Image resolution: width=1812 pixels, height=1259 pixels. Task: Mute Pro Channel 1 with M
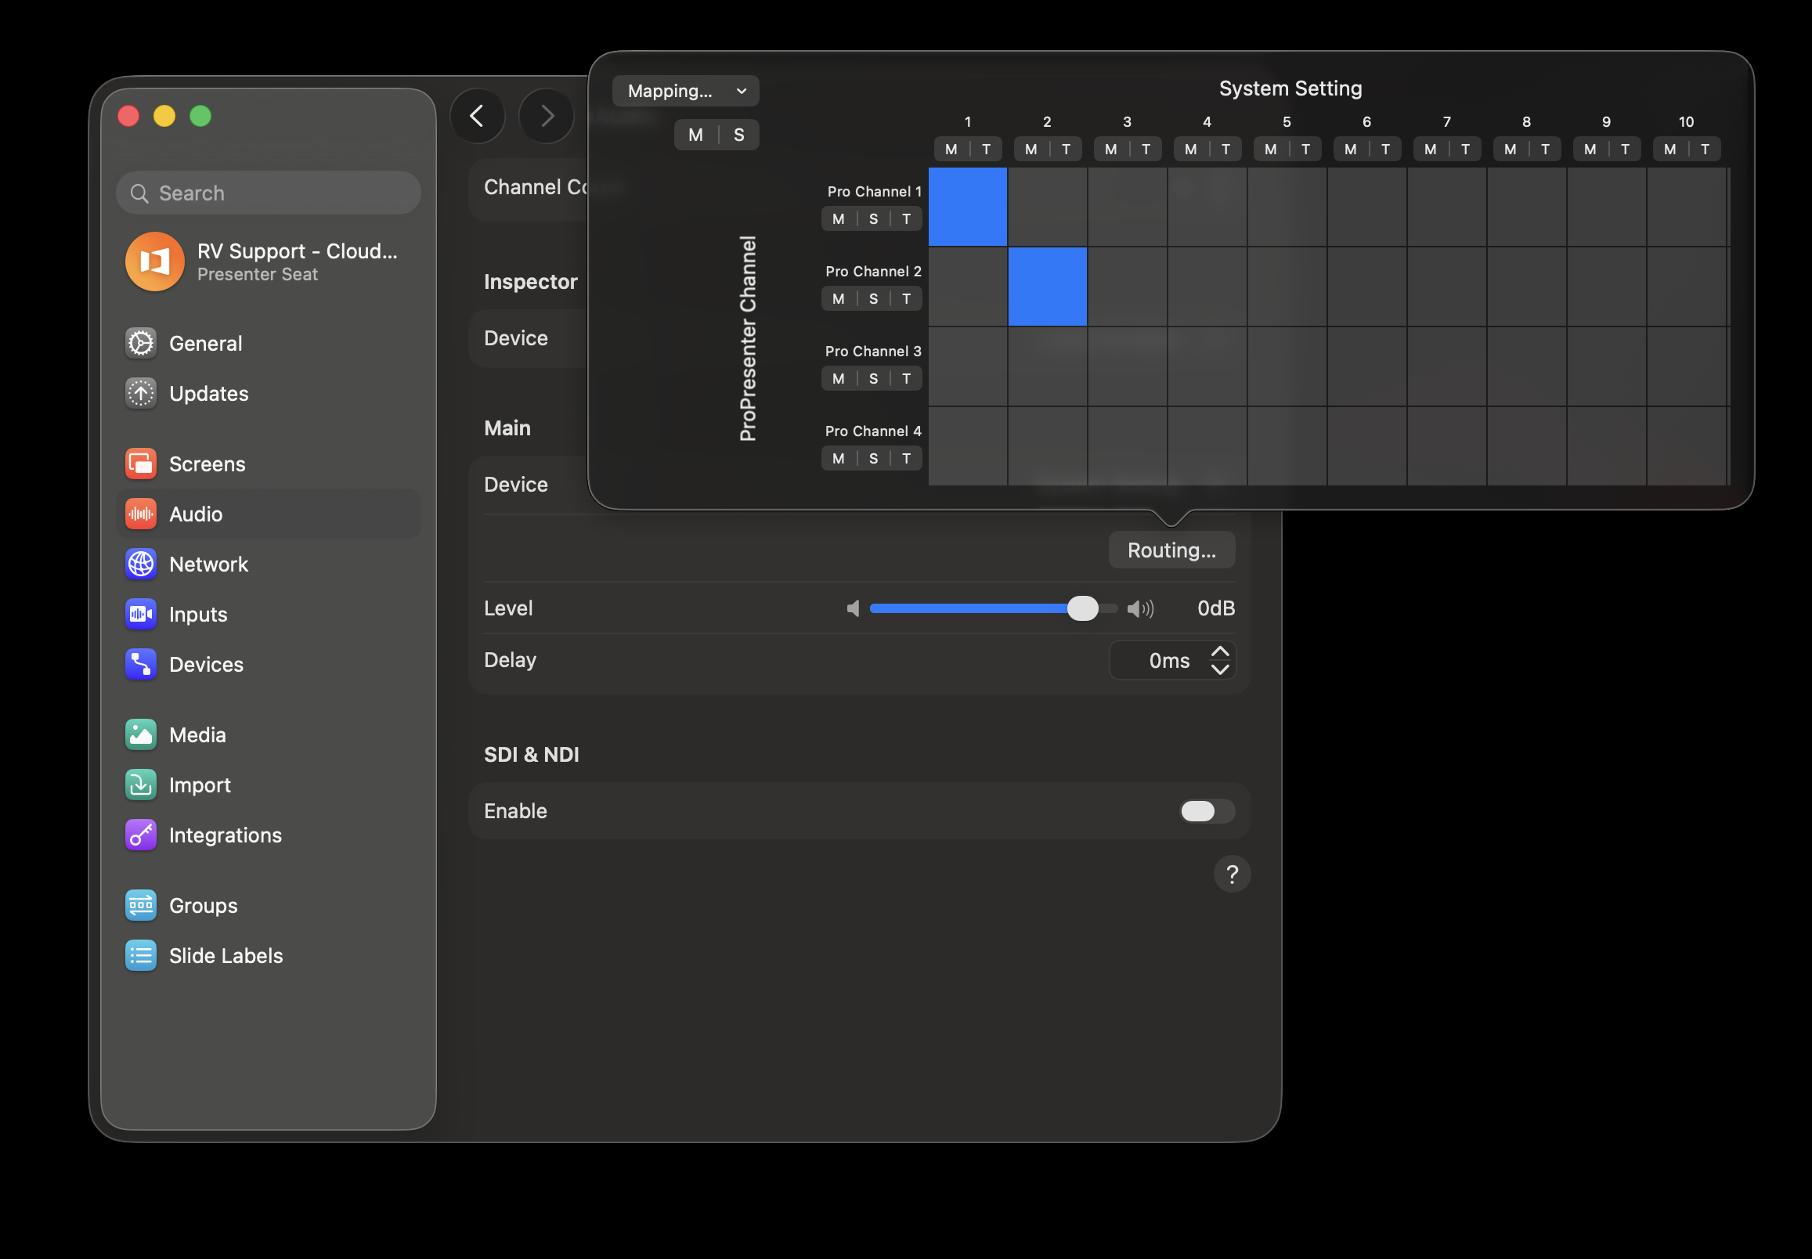pos(839,218)
